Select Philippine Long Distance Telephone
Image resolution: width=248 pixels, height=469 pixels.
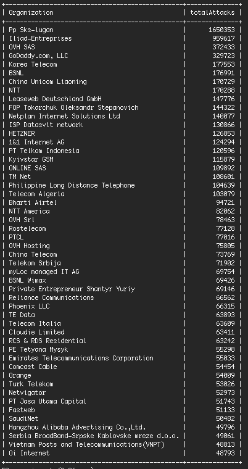coord(72,186)
